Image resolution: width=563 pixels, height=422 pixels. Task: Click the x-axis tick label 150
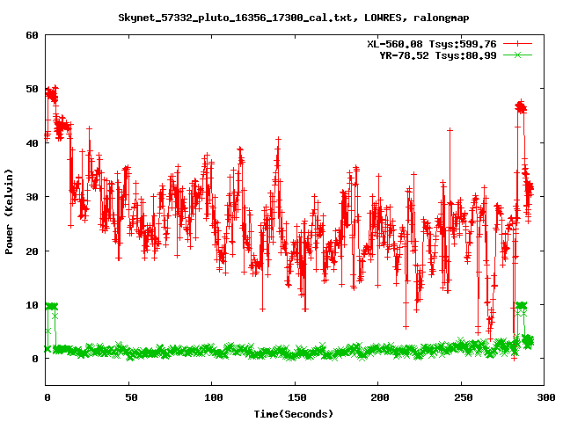click(297, 397)
